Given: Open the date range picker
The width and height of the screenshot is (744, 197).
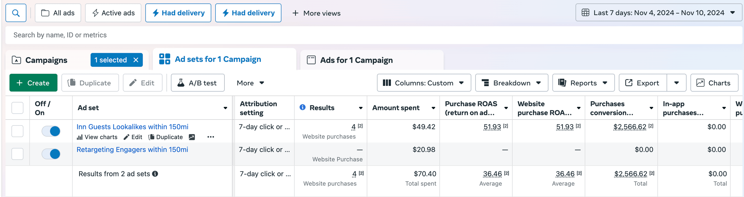Looking at the screenshot, I should pyautogui.click(x=658, y=13).
